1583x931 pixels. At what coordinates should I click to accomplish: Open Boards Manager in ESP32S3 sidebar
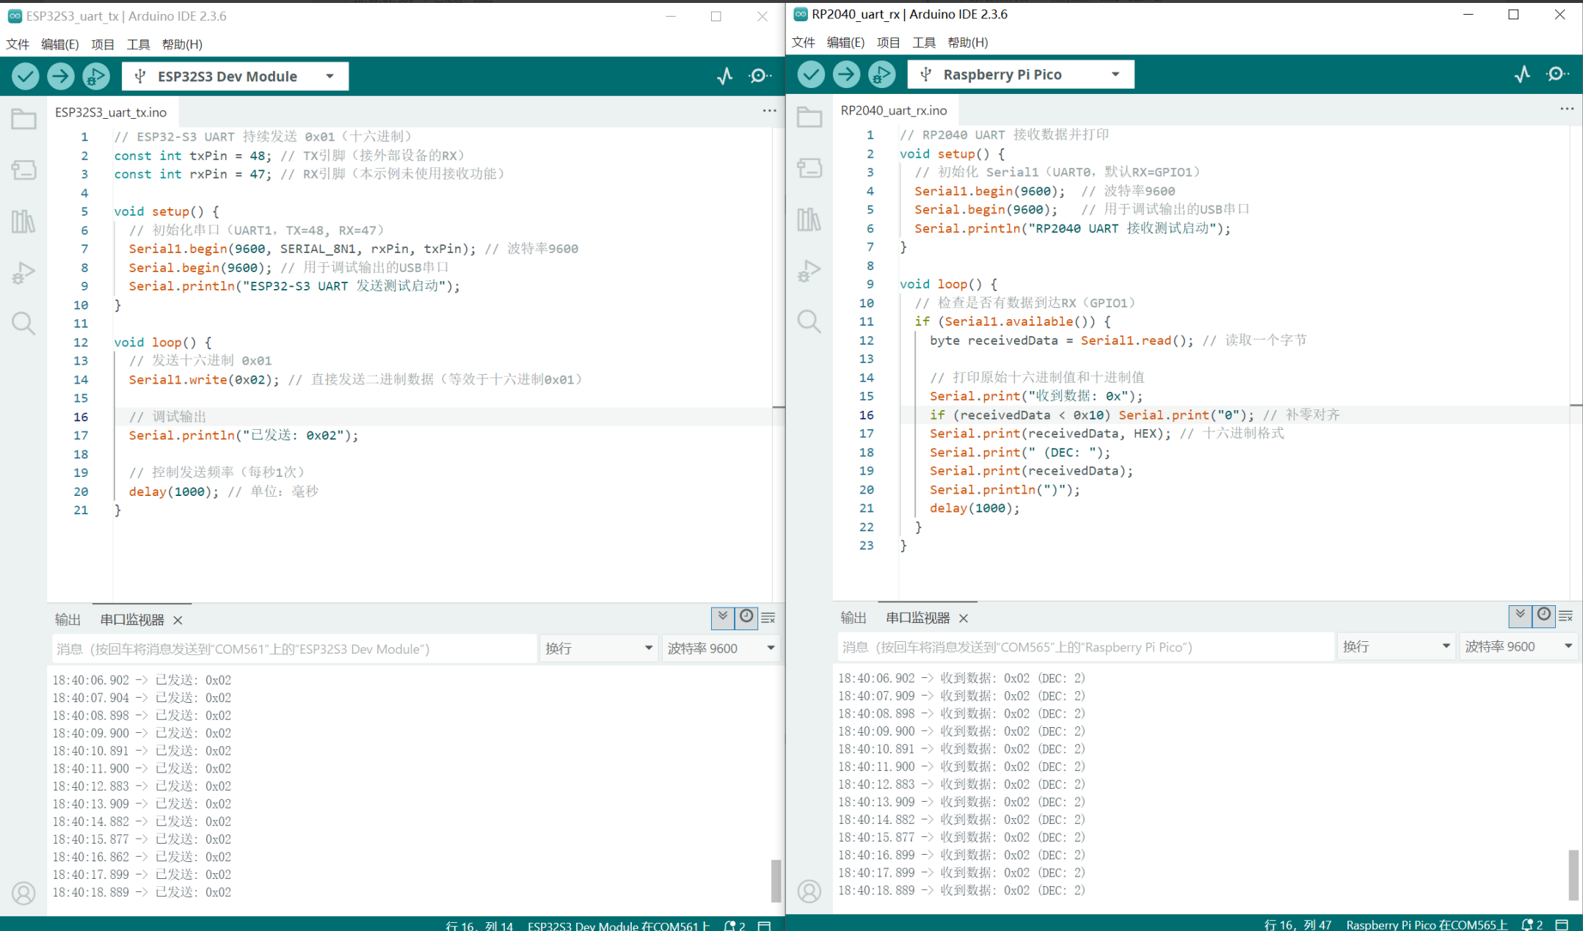click(23, 169)
